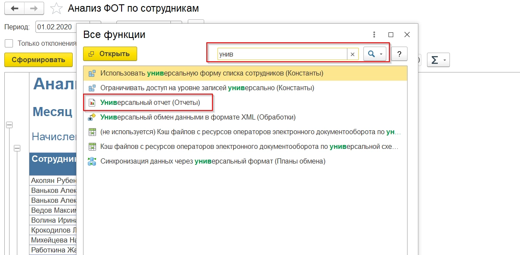
Task: Select Универсальный обмен данными в формате XML
Action: click(x=245, y=117)
